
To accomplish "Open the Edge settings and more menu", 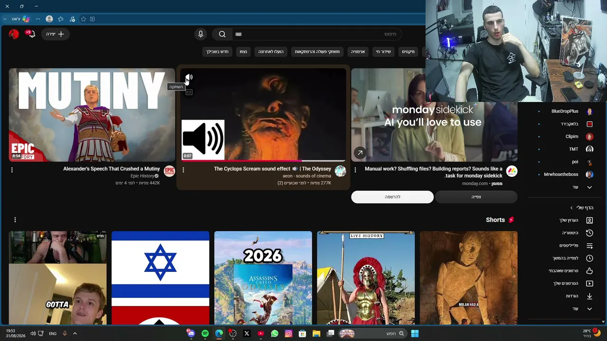I will (38, 19).
